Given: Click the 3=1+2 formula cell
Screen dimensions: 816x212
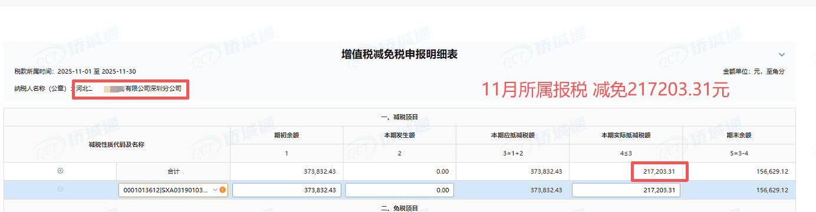Looking at the screenshot, I should pos(513,153).
